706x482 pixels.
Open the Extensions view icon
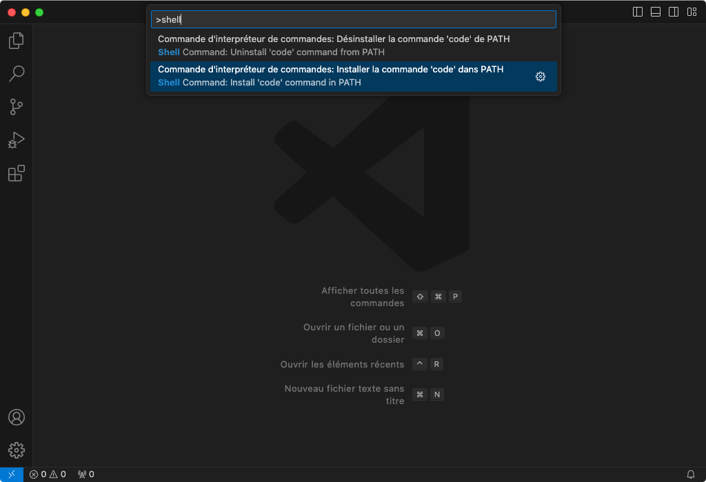[16, 173]
